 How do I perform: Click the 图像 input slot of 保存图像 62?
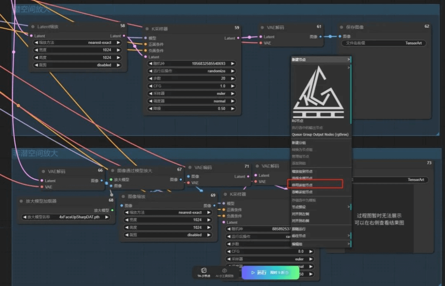(340, 36)
